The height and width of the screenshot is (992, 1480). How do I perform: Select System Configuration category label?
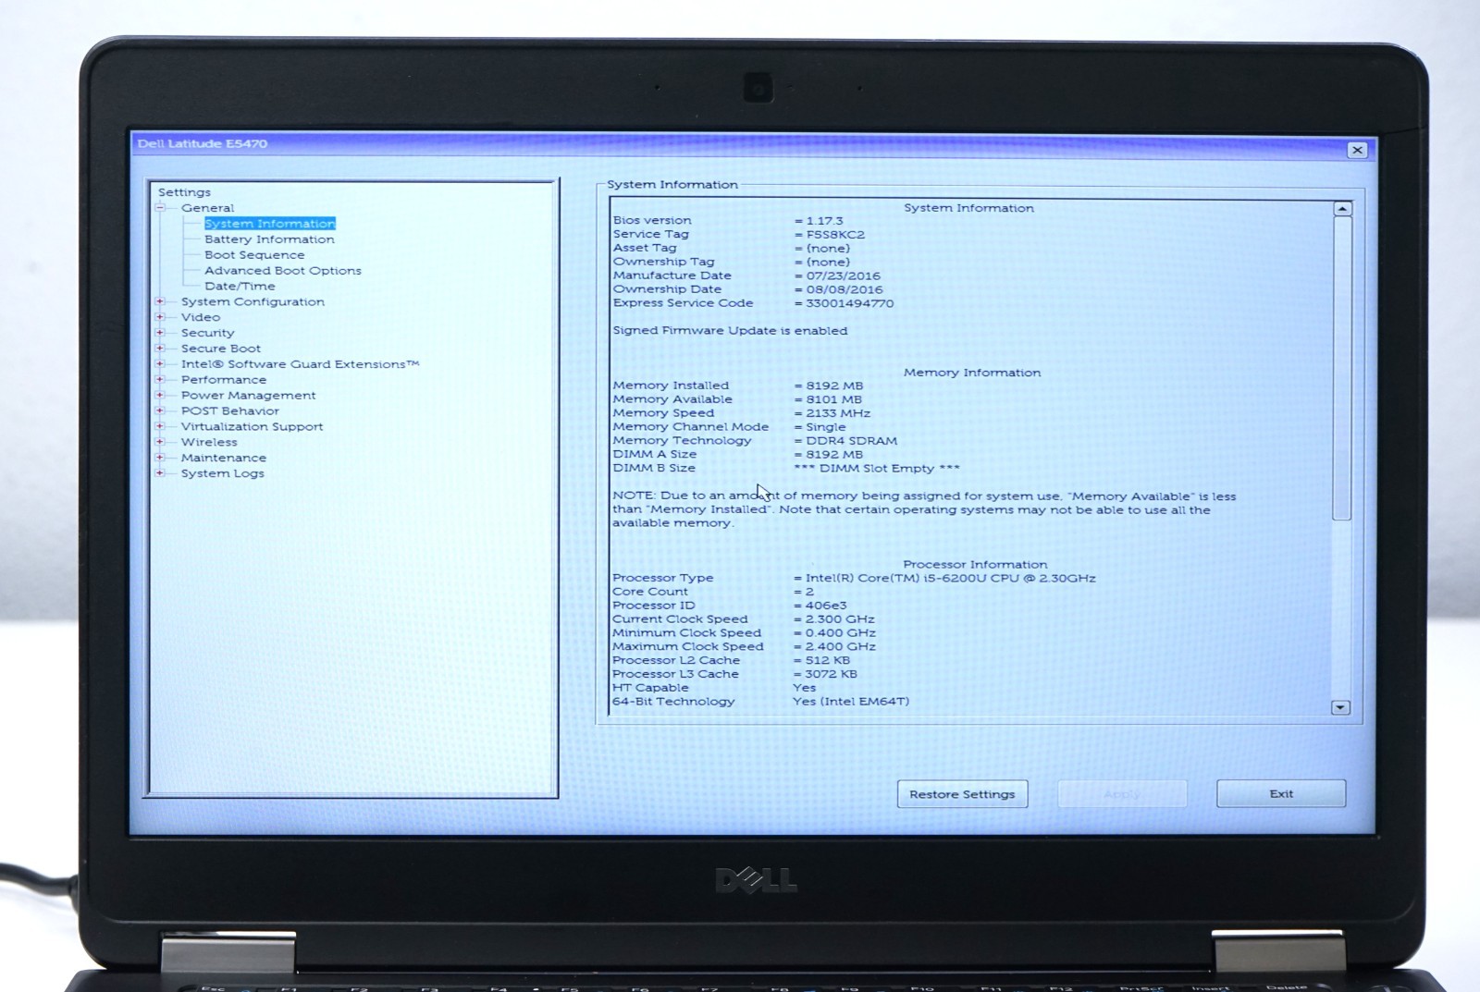pos(253,301)
